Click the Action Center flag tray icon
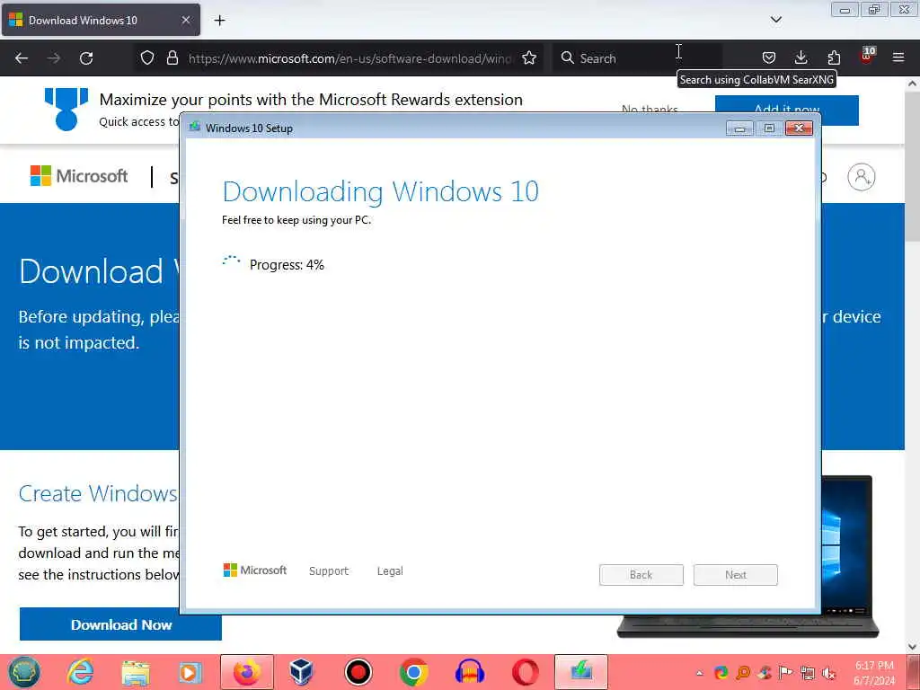 (785, 672)
